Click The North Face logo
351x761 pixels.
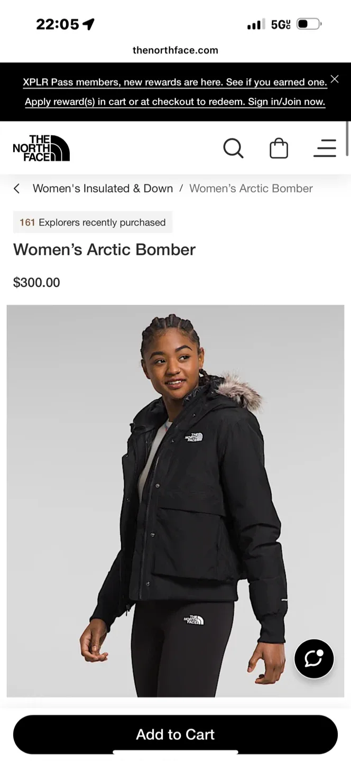click(x=41, y=148)
